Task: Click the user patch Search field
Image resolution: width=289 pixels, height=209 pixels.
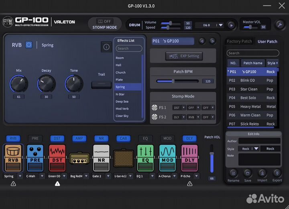Action: click(253, 53)
